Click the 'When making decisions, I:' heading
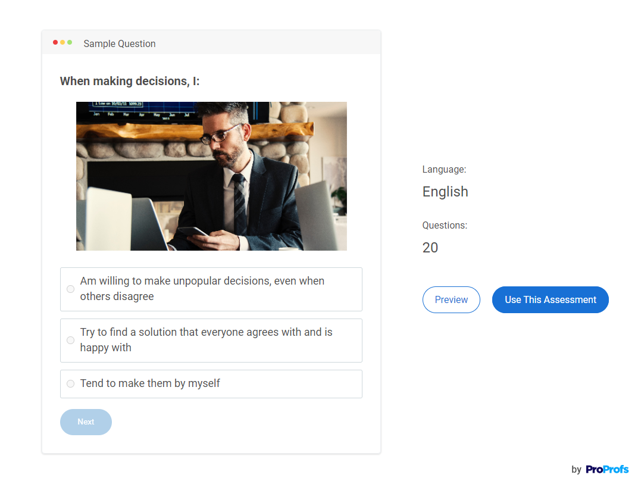This screenshot has width=641, height=487. [130, 81]
